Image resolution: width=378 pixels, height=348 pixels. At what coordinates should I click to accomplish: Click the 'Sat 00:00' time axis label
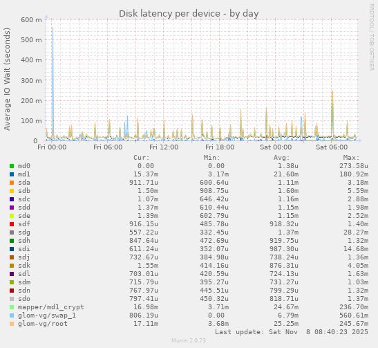(x=276, y=147)
